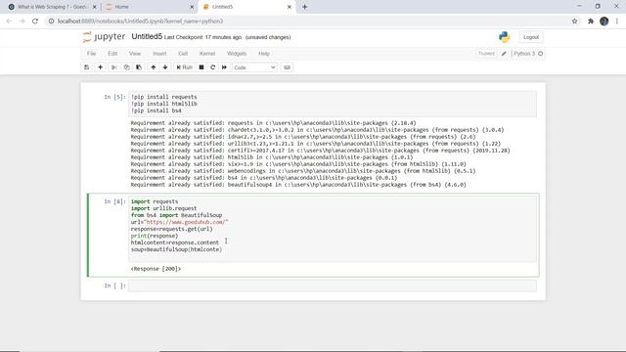Click the In [8] cell prompt
Image resolution: width=626 pixels, height=352 pixels.
[114, 201]
